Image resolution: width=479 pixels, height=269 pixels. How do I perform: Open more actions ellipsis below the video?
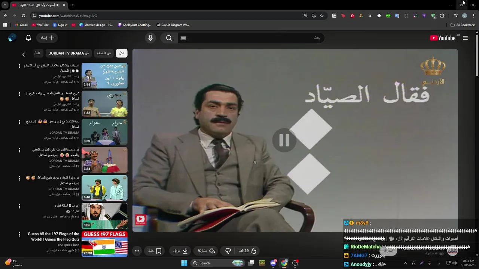[137, 251]
